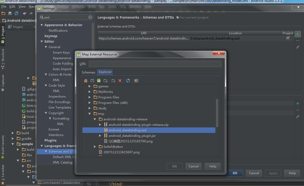Click the Redo arrow in main toolbar
Image resolution: width=304 pixels, height=186 pixels.
(31, 13)
